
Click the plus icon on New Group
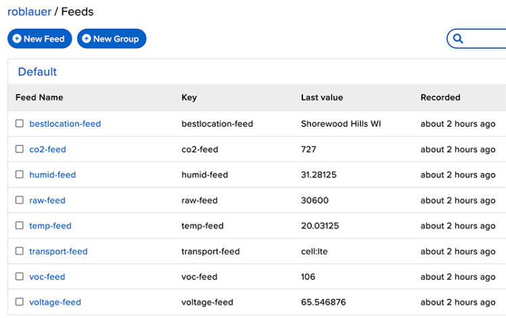(x=87, y=39)
